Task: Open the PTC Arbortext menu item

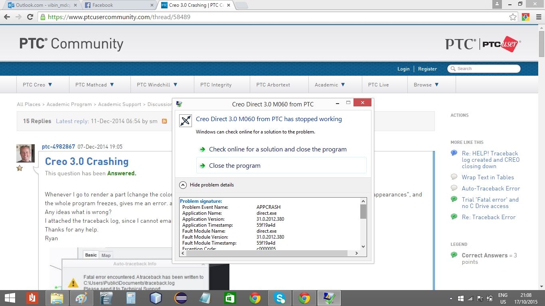Action: 273,84
